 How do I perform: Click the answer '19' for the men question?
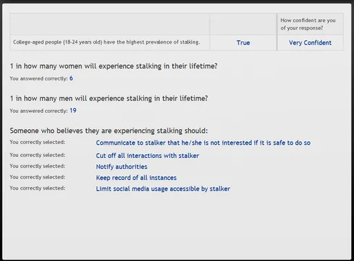(x=73, y=111)
